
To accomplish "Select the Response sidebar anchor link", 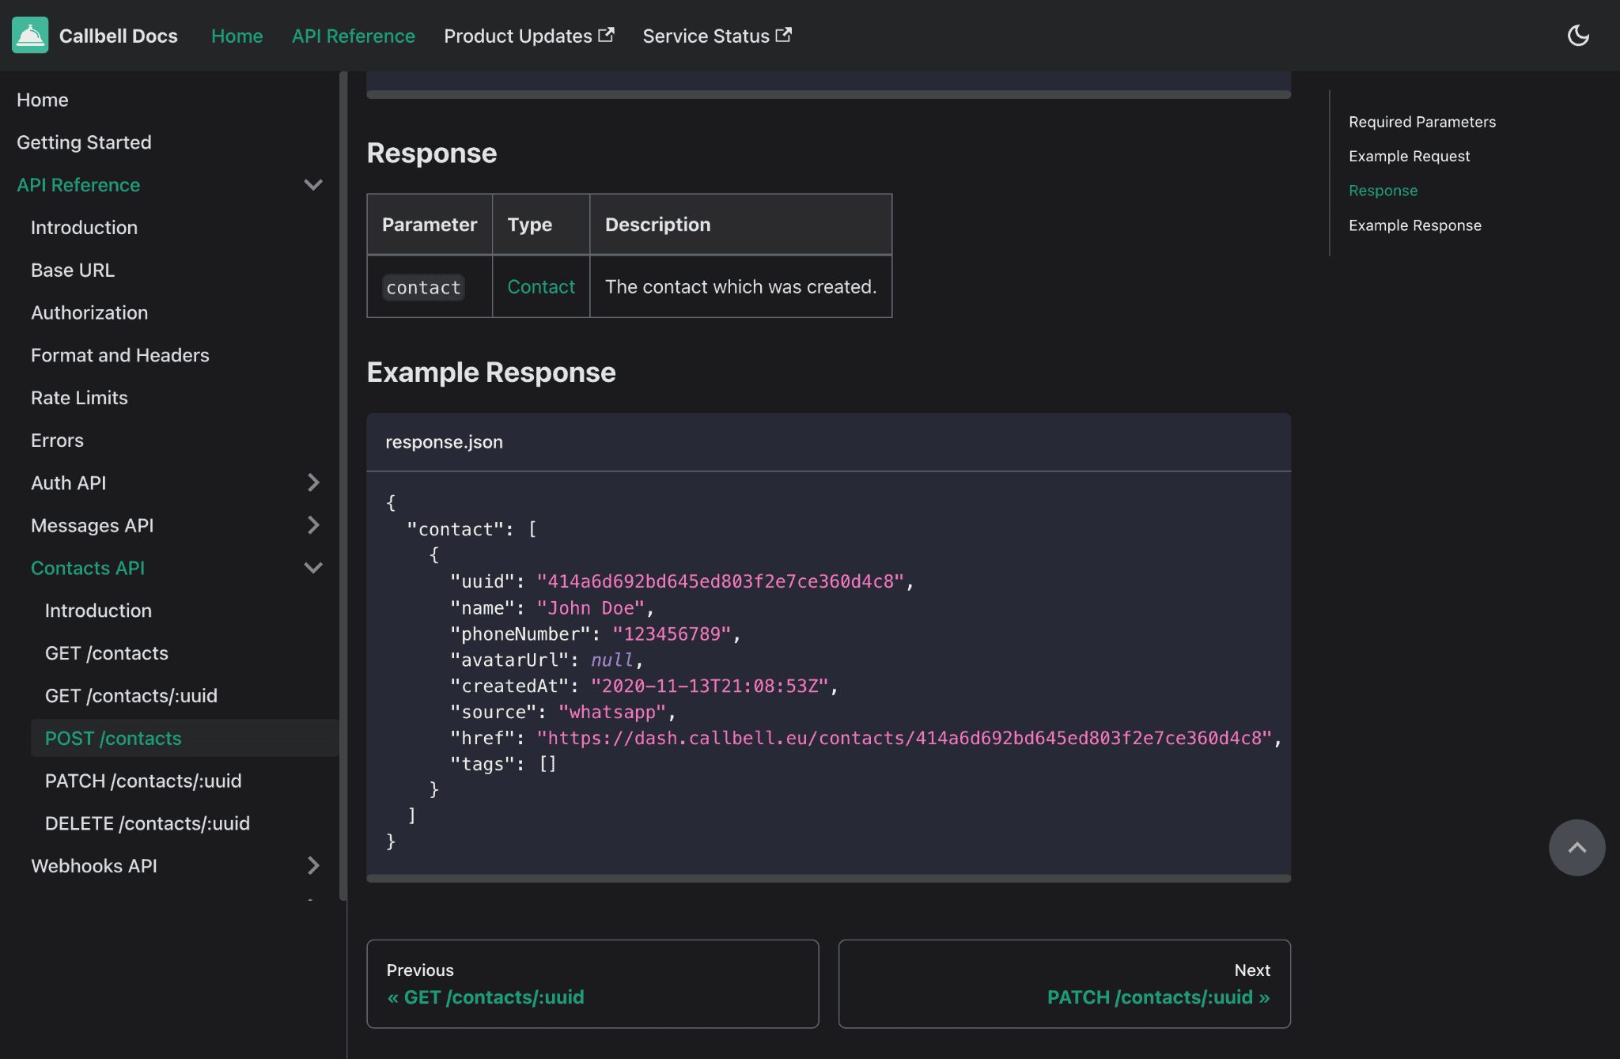I will 1383,189.
